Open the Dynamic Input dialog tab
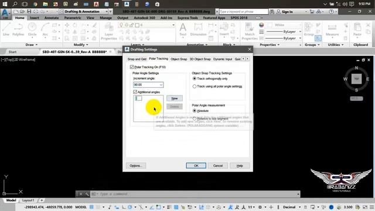The image size is (375, 211). pos(223,59)
